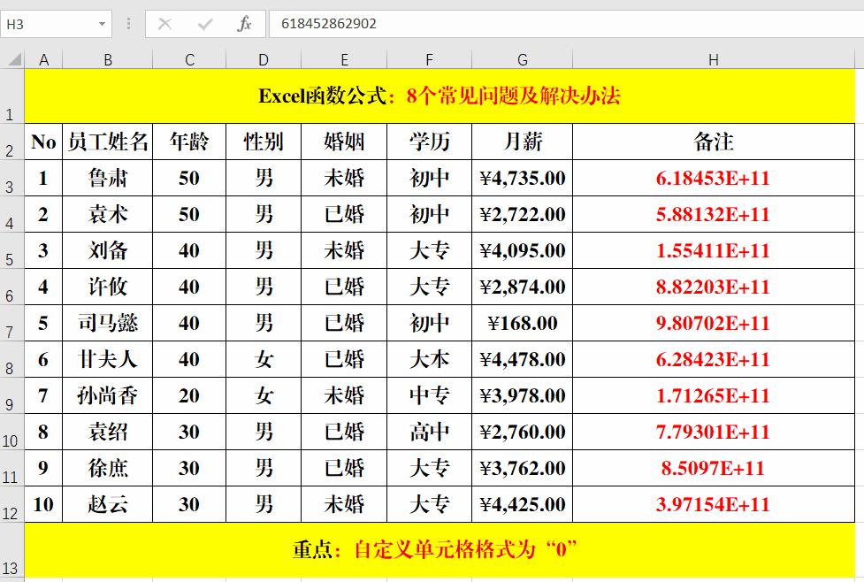Click the cell showing ¥168.00
864x582 pixels.
pyautogui.click(x=522, y=324)
